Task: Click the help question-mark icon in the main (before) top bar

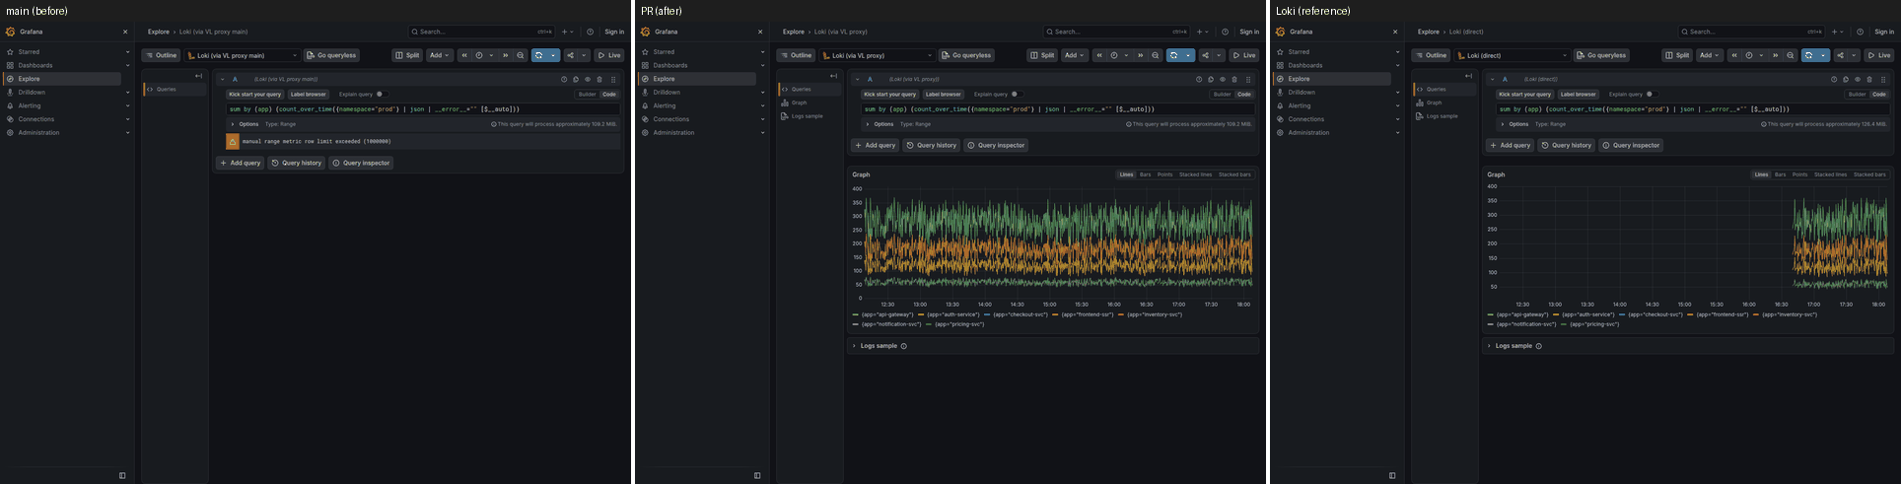Action: [591, 32]
